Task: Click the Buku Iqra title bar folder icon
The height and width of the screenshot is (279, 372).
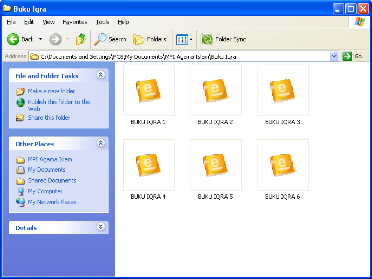Action: pyautogui.click(x=7, y=8)
